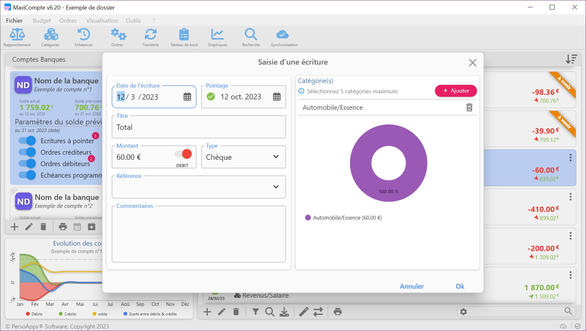Edit the selected bank account
The height and width of the screenshot is (331, 586).
[x=29, y=227]
